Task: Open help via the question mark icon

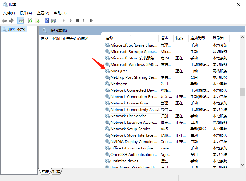Action: point(47,21)
